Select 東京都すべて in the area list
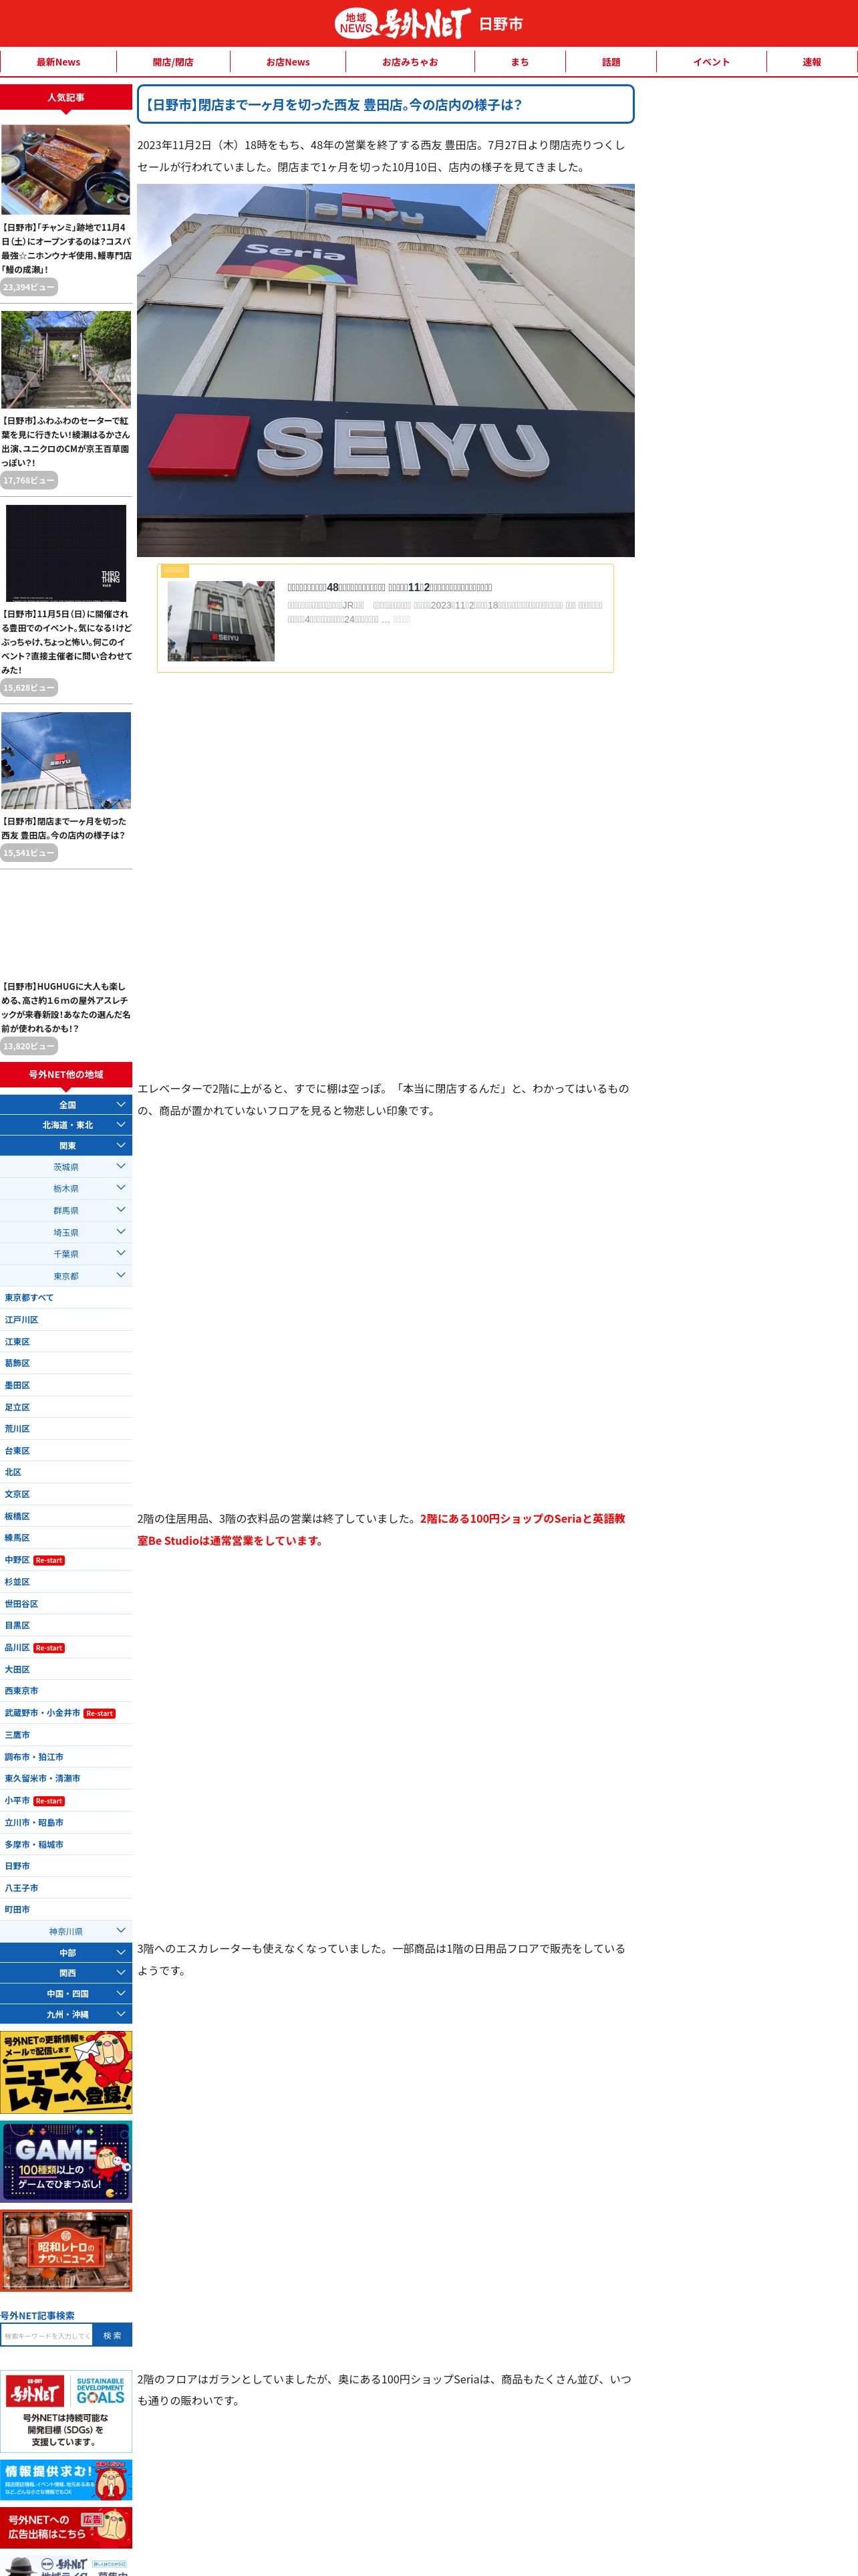Viewport: 858px width, 2576px height. tap(66, 1298)
